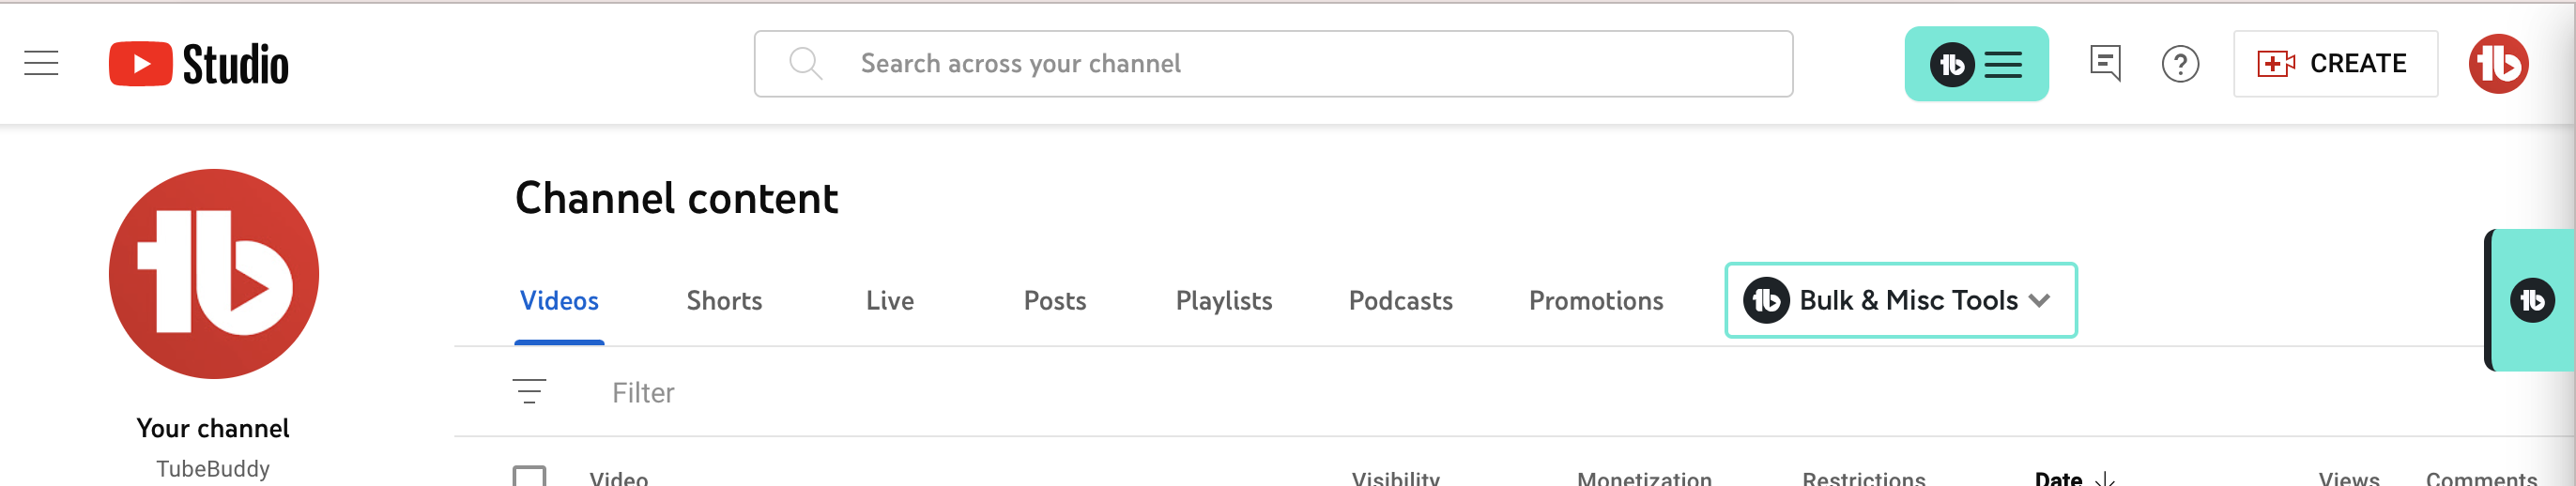Click the Your channel label
2576x486 pixels.
tap(213, 428)
